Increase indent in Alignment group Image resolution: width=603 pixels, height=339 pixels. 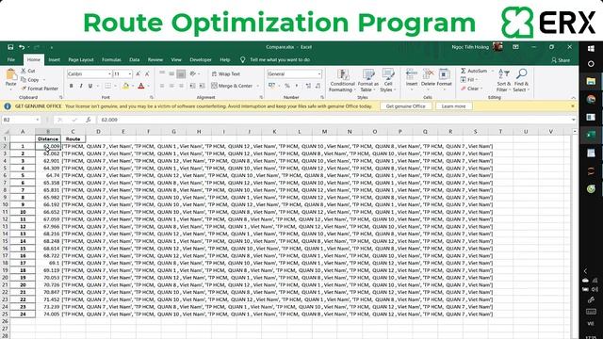(203, 86)
